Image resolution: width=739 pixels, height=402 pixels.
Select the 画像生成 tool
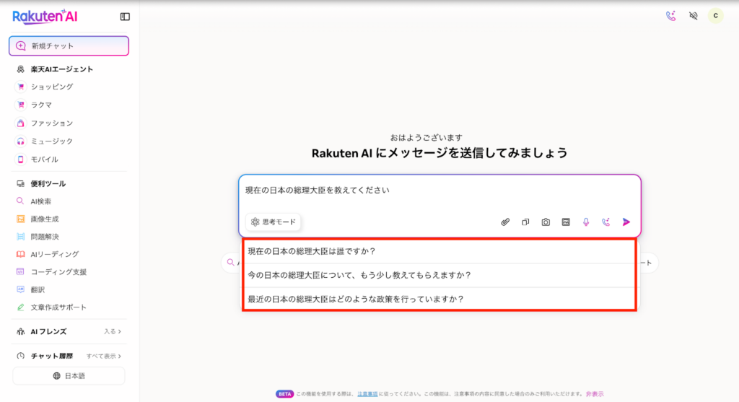click(45, 219)
